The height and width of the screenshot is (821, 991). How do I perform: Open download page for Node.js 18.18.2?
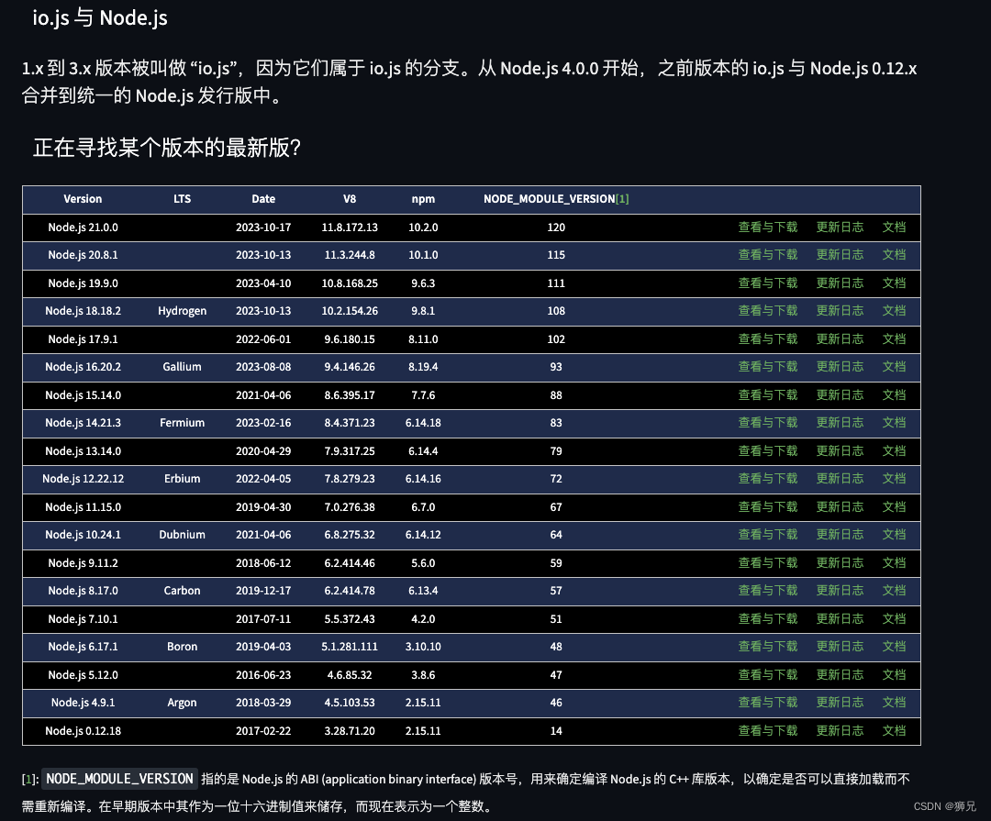[x=767, y=311]
